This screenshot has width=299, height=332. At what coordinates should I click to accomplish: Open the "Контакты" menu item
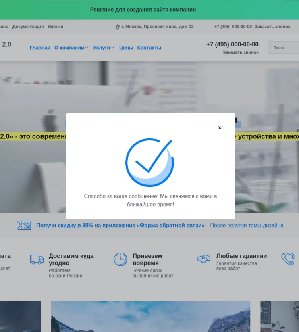click(149, 48)
